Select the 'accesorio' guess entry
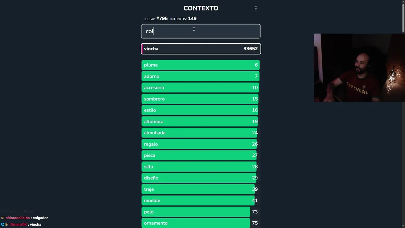 pyautogui.click(x=201, y=88)
